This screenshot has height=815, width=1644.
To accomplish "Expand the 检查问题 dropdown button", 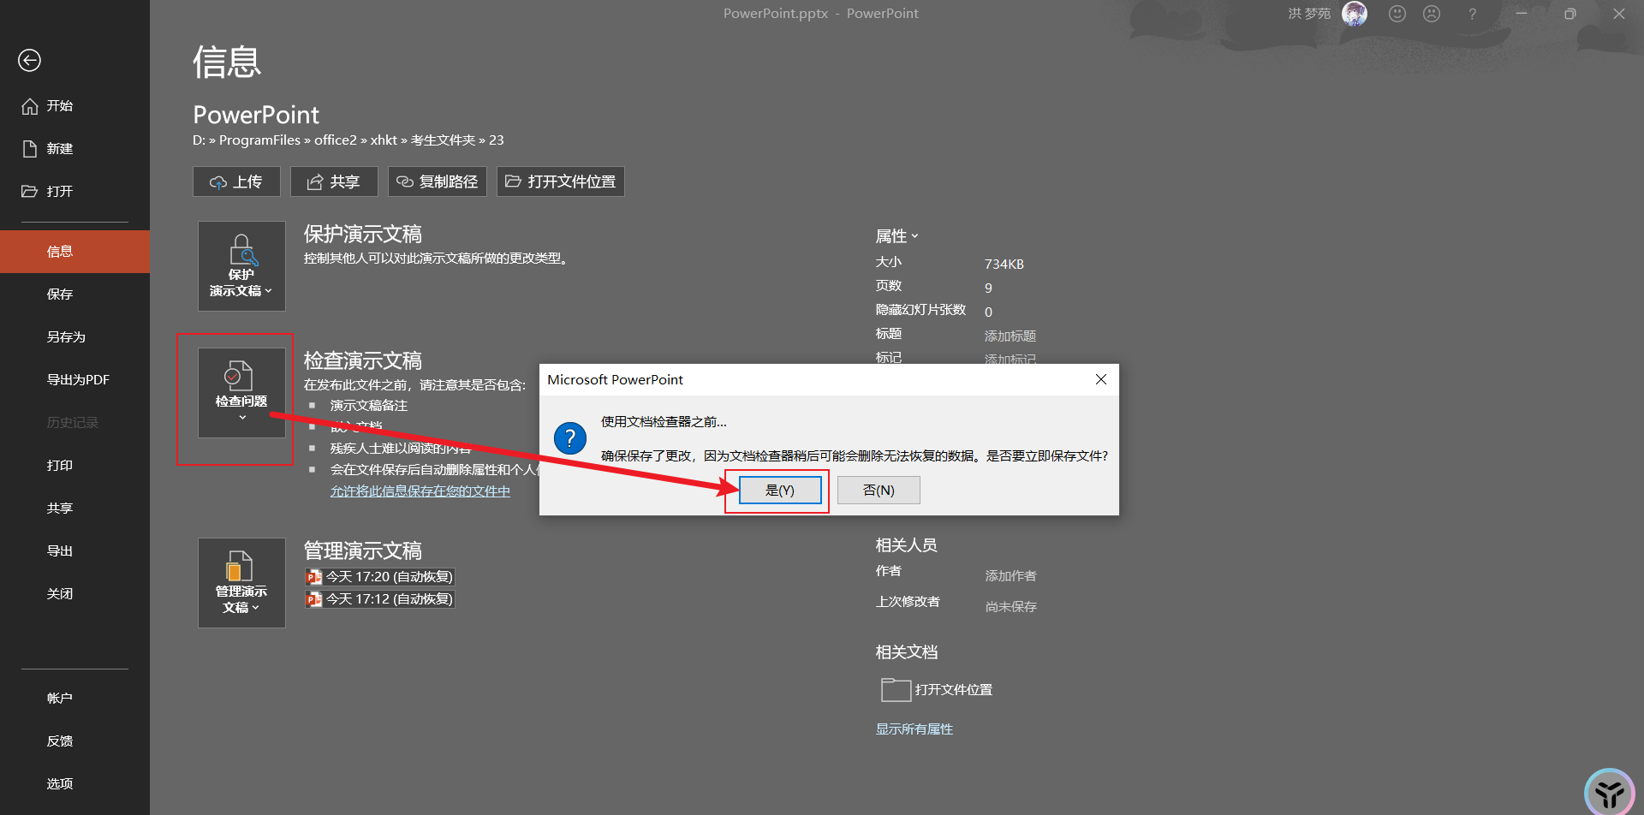I will coord(241,393).
